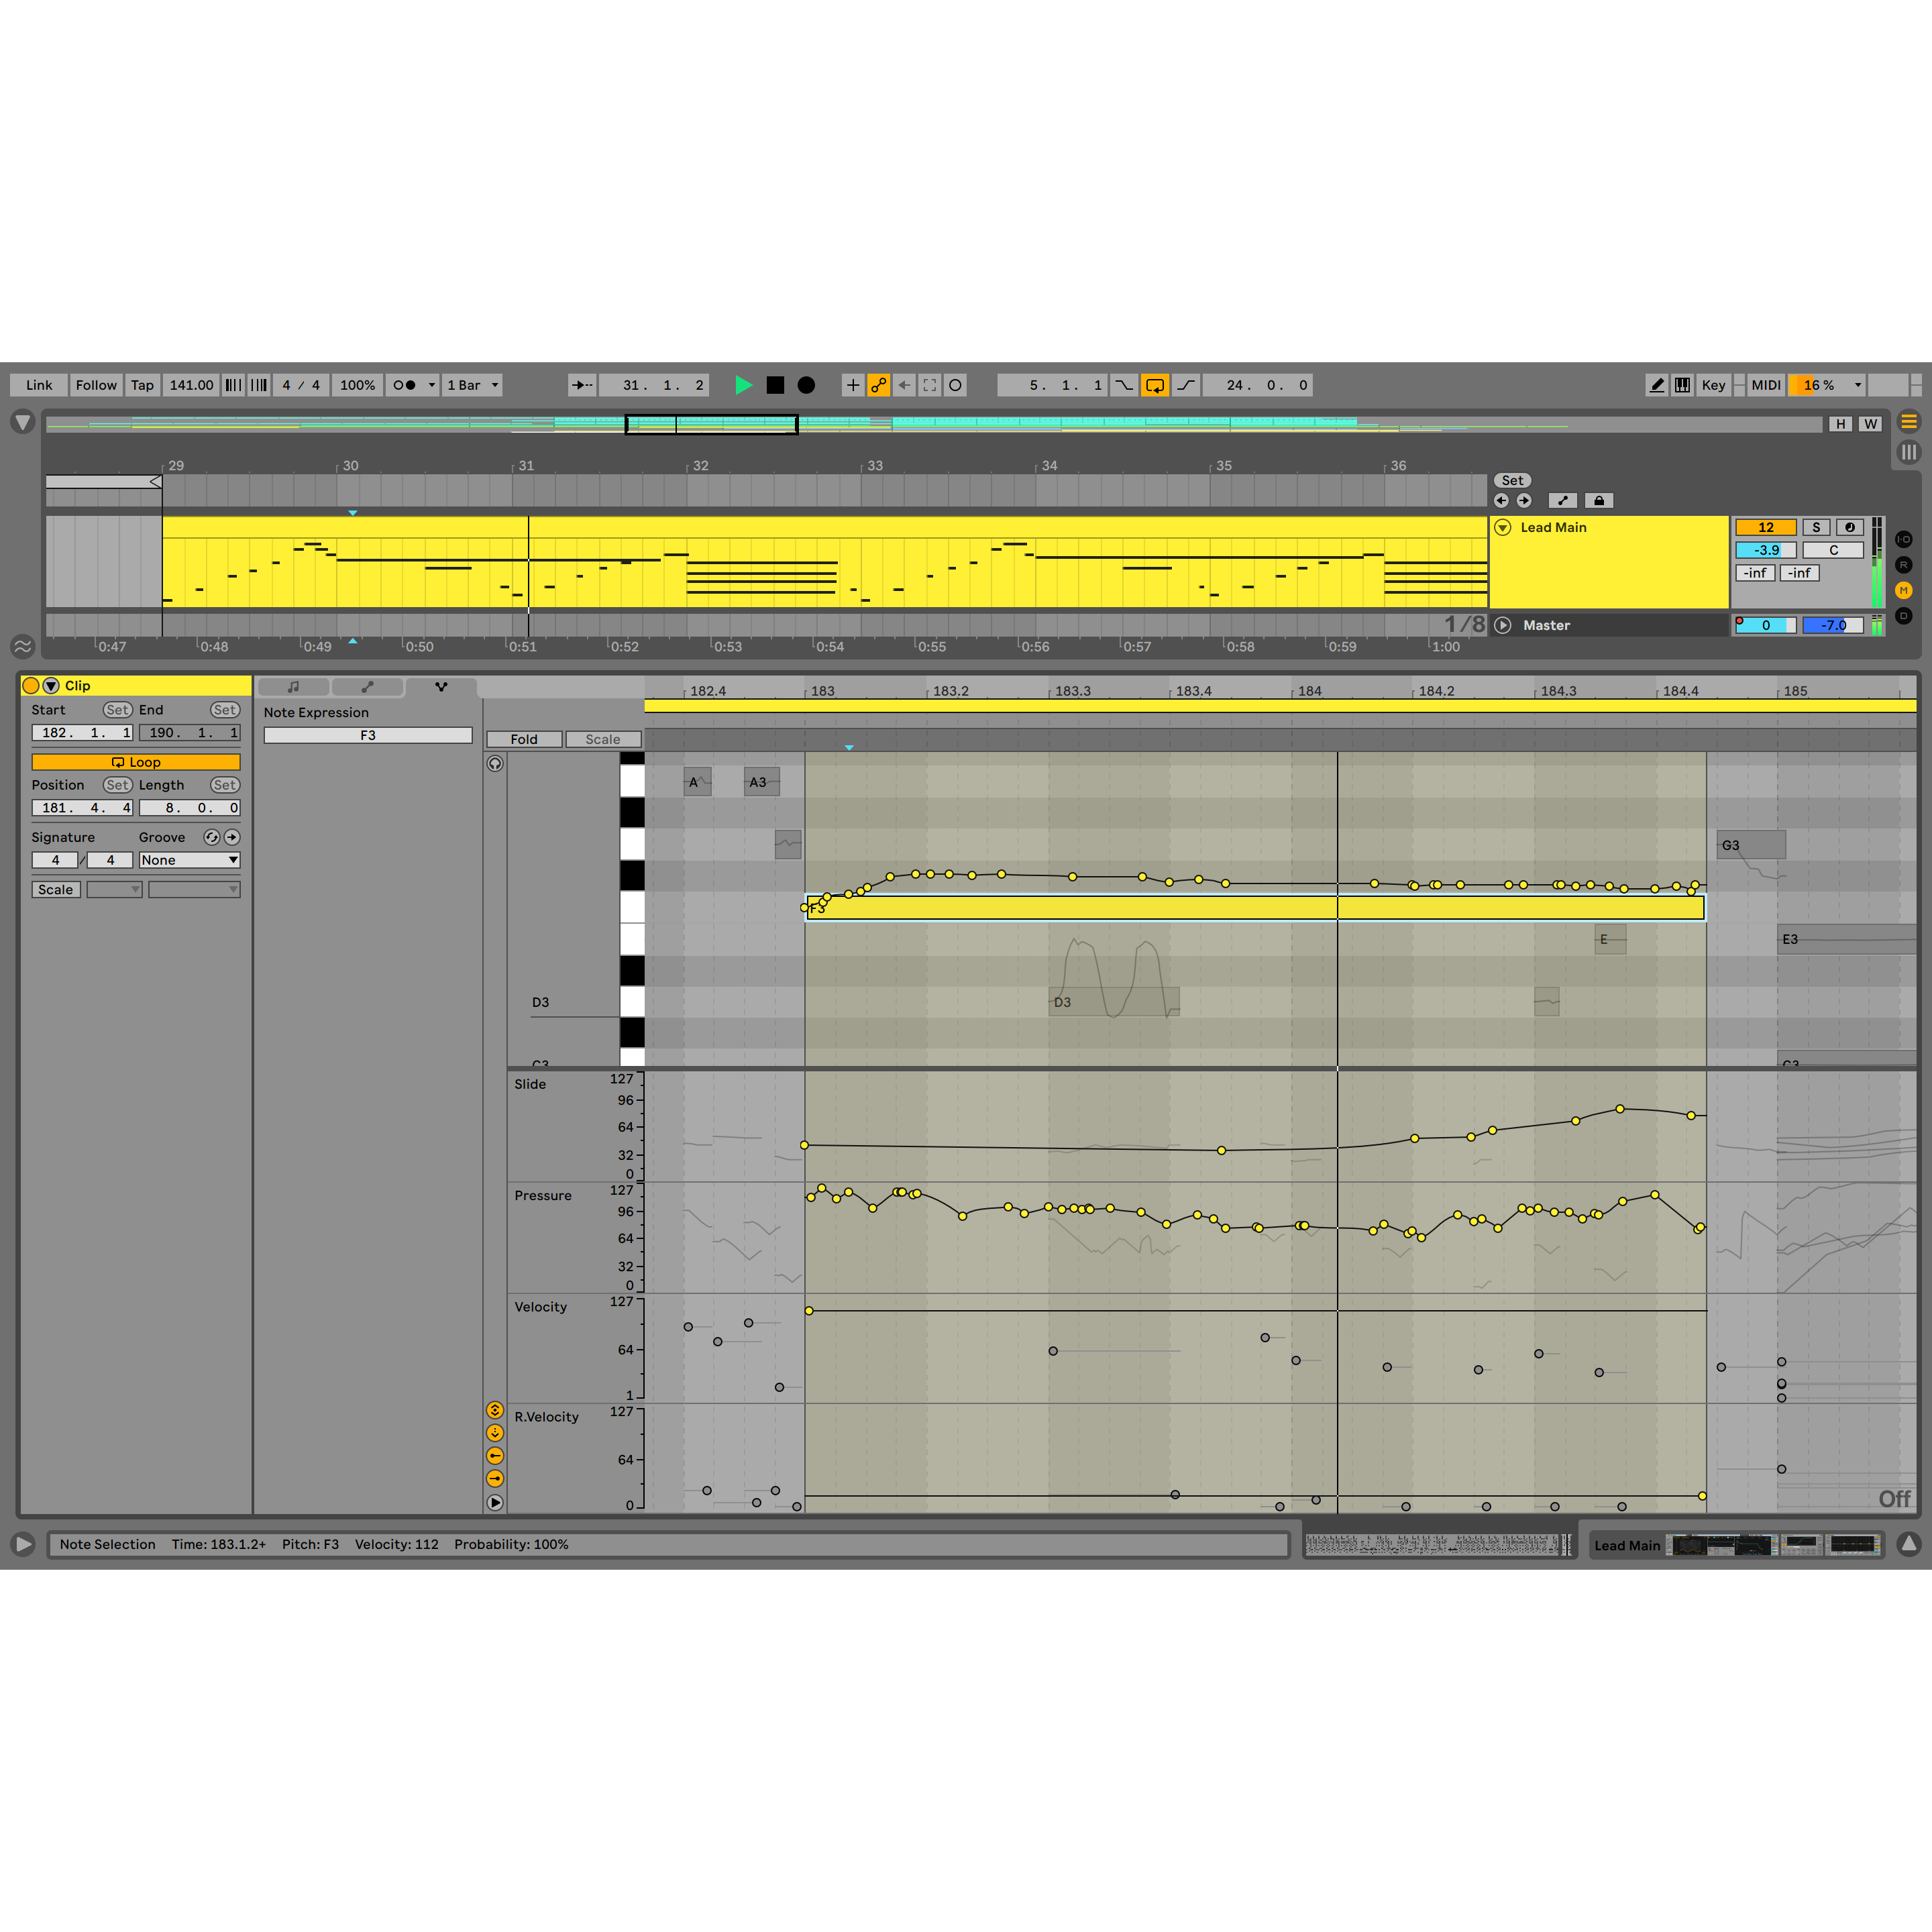Toggle the clip Loop button
This screenshot has width=1932, height=1932.
click(136, 762)
